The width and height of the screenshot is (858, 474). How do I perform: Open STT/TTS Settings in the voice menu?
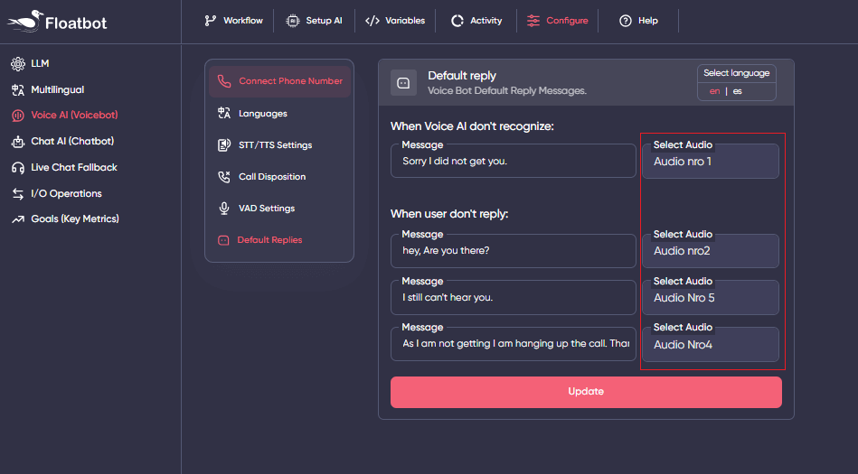(275, 145)
